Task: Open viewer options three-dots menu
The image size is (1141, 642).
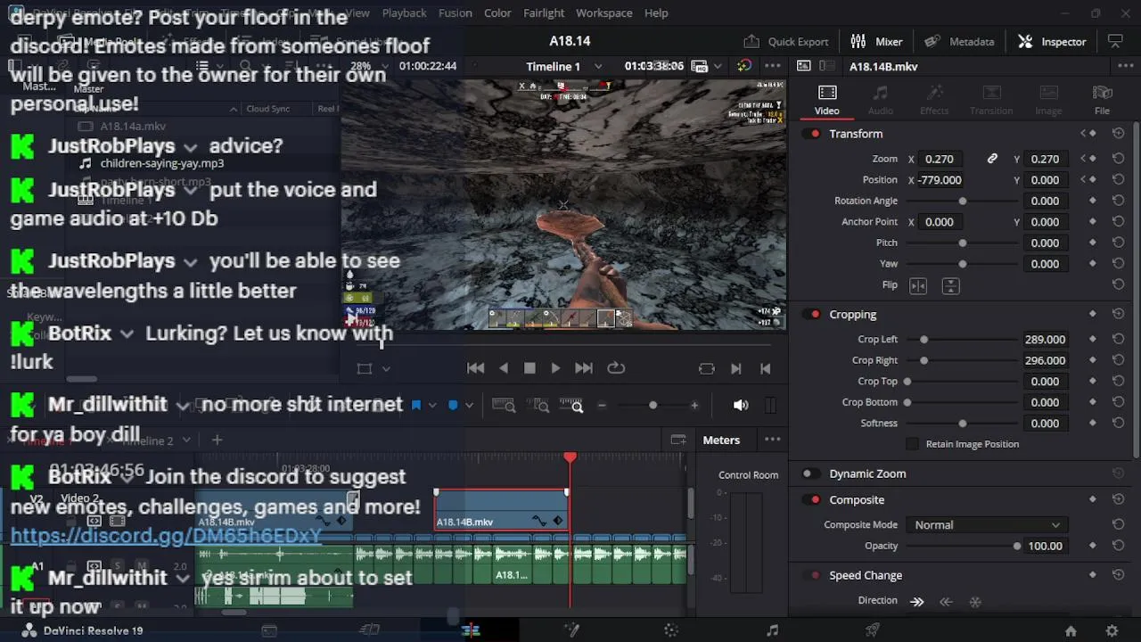Action: [x=772, y=66]
